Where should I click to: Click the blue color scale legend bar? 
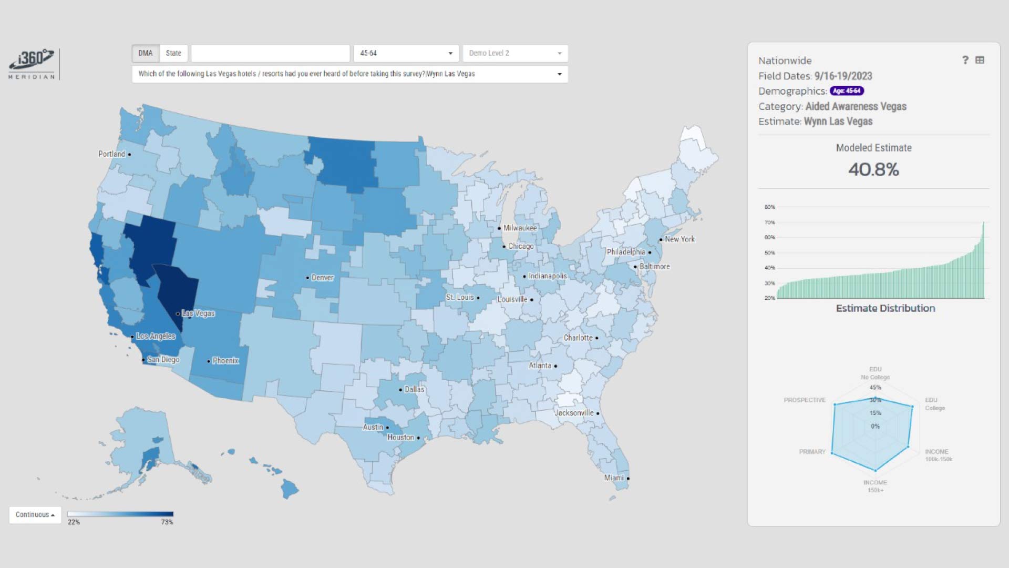pyautogui.click(x=120, y=514)
